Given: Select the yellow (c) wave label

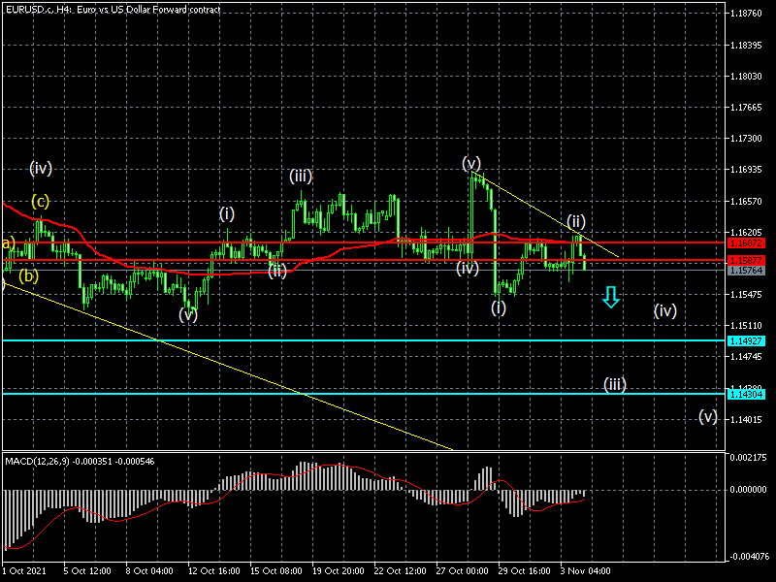Looking at the screenshot, I should tap(40, 202).
